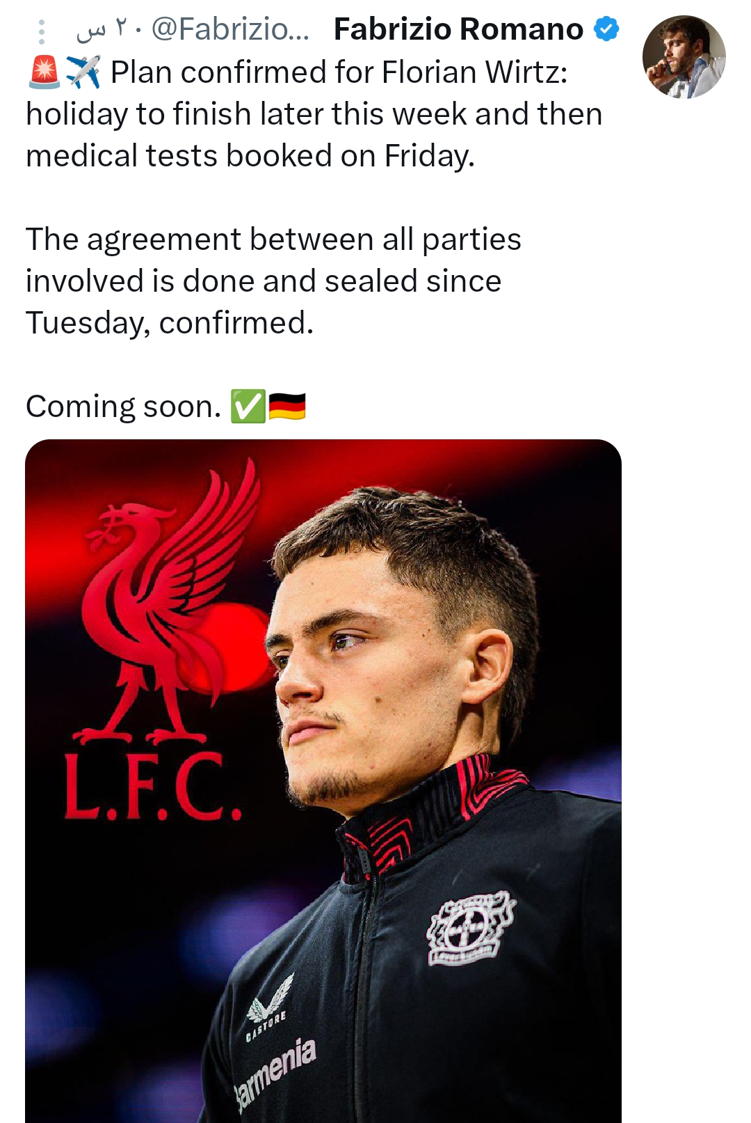This screenshot has width=751, height=1123.
Task: Click the "Plan confirmed for Florian Wirtz" line
Action: [x=339, y=72]
